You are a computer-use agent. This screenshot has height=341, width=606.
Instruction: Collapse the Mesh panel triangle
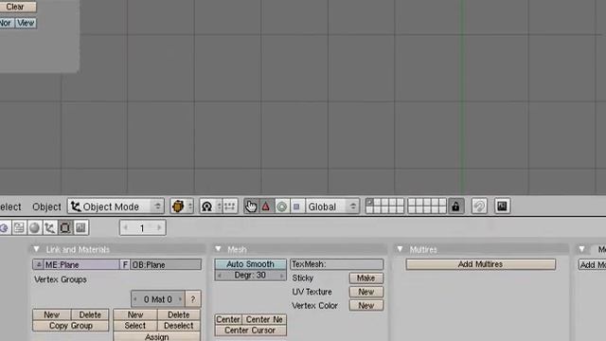tap(218, 249)
